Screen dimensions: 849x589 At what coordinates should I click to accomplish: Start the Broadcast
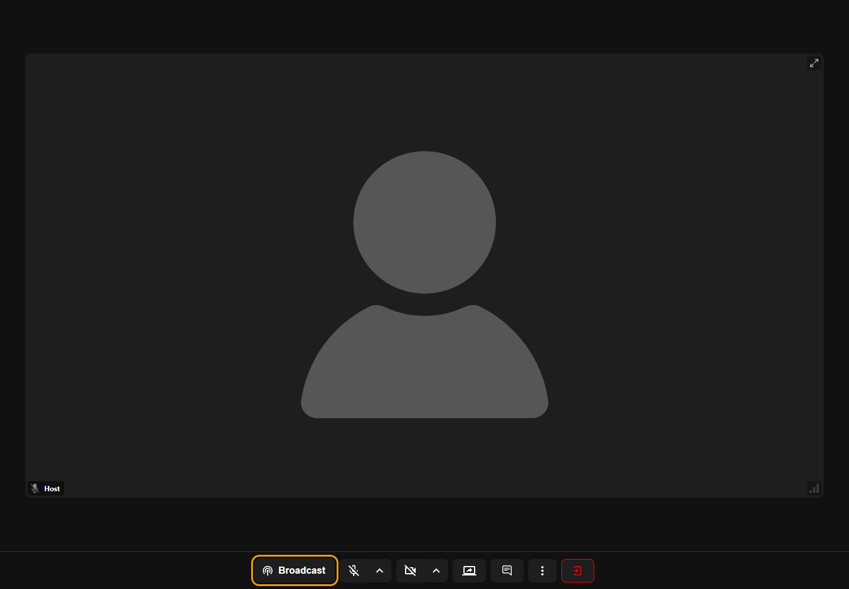click(x=294, y=570)
